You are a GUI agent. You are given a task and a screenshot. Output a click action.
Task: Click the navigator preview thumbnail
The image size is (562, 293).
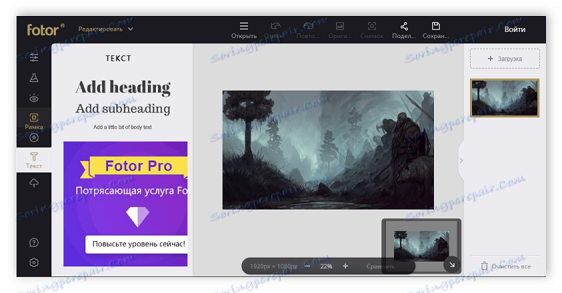tap(421, 246)
